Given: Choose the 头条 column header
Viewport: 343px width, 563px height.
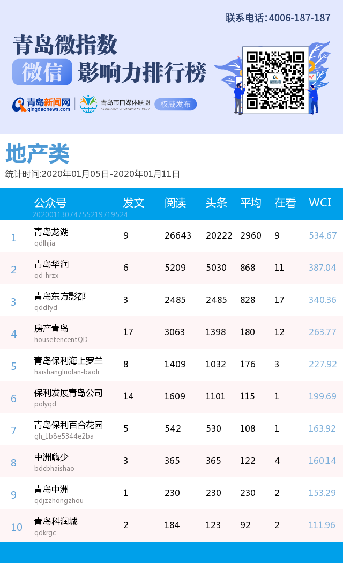Looking at the screenshot, I should click(216, 203).
